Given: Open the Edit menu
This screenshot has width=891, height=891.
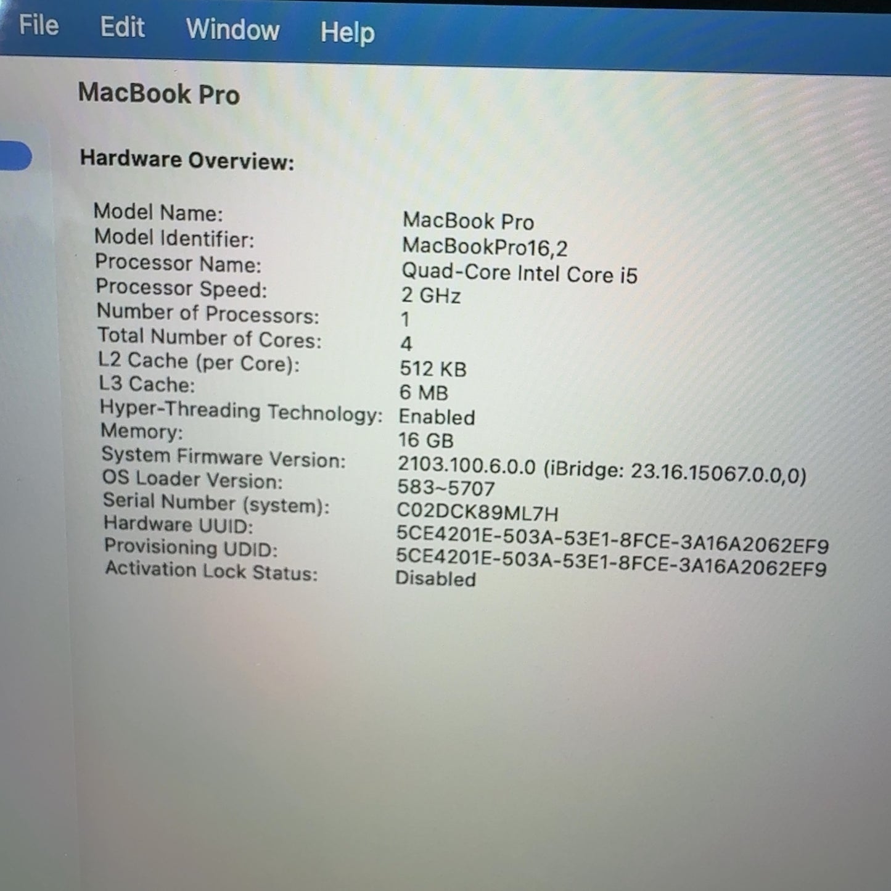Looking at the screenshot, I should click(122, 28).
